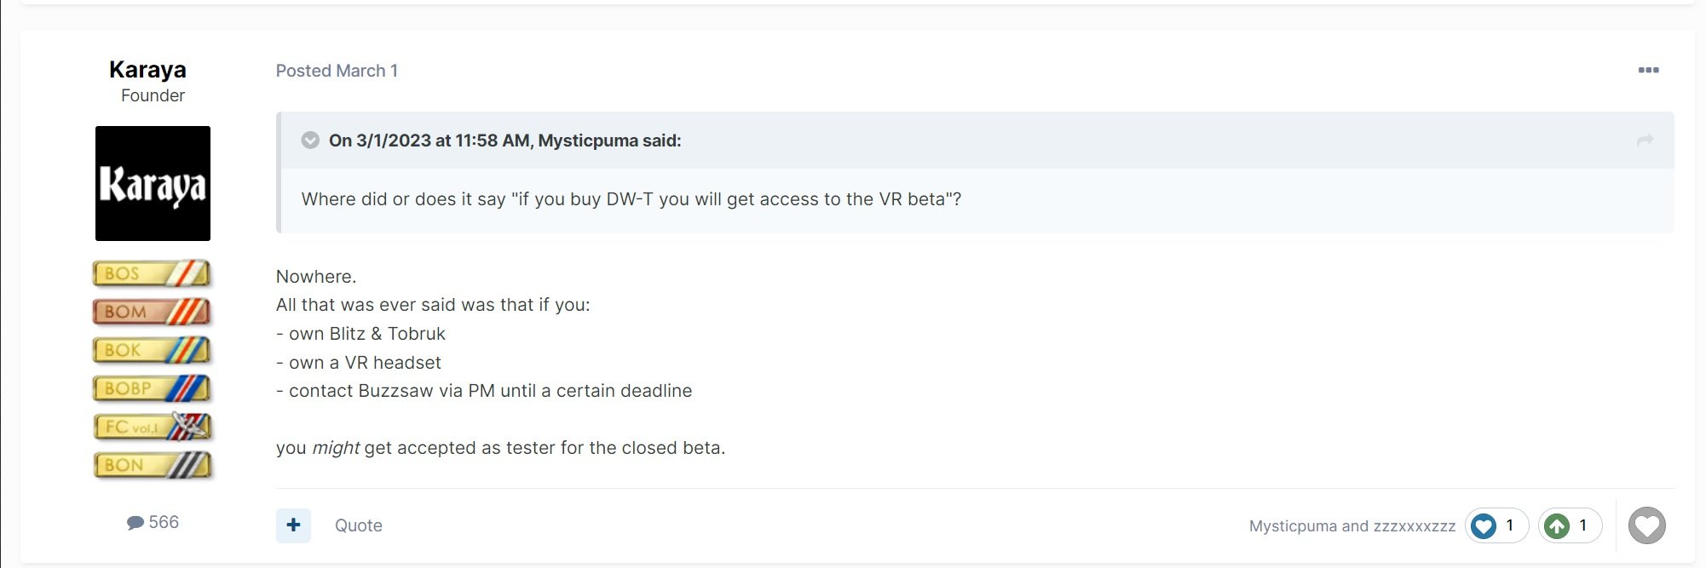1706x568 pixels.
Task: Click the BON badge ribbon
Action: click(152, 465)
